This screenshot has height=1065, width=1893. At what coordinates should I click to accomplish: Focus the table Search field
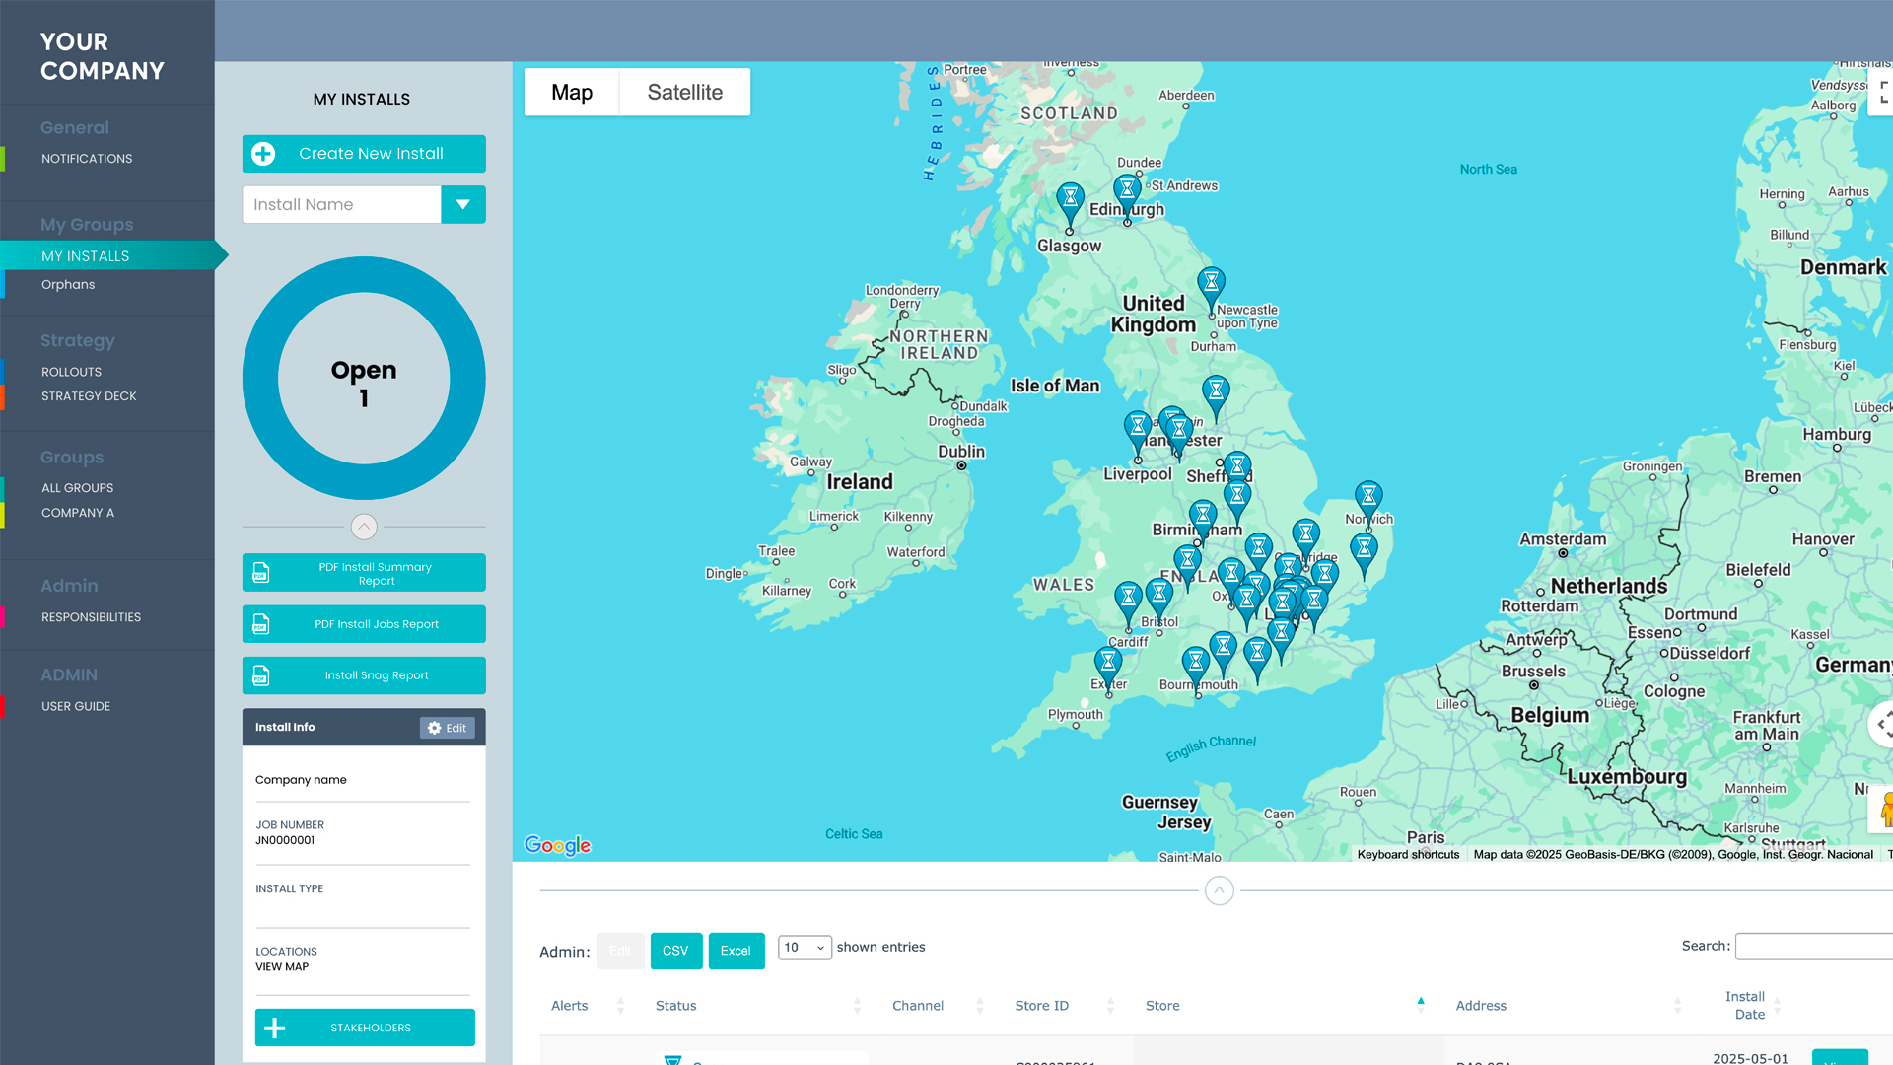1814,947
